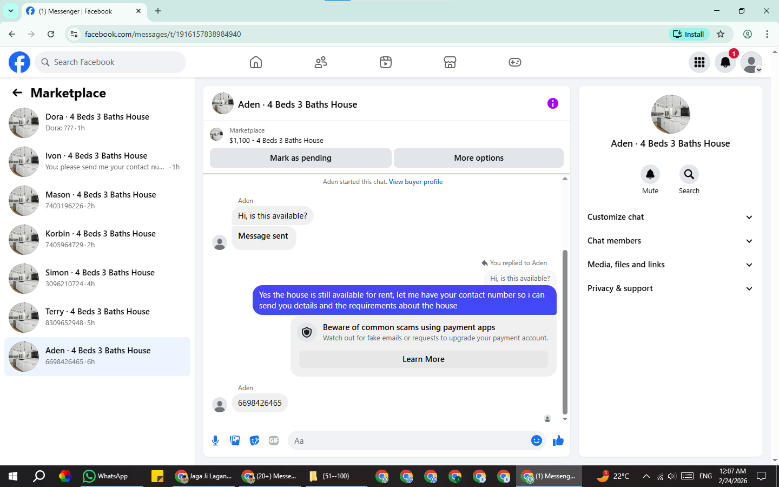Expand Media, files and links section
779x487 pixels.
[x=670, y=265]
